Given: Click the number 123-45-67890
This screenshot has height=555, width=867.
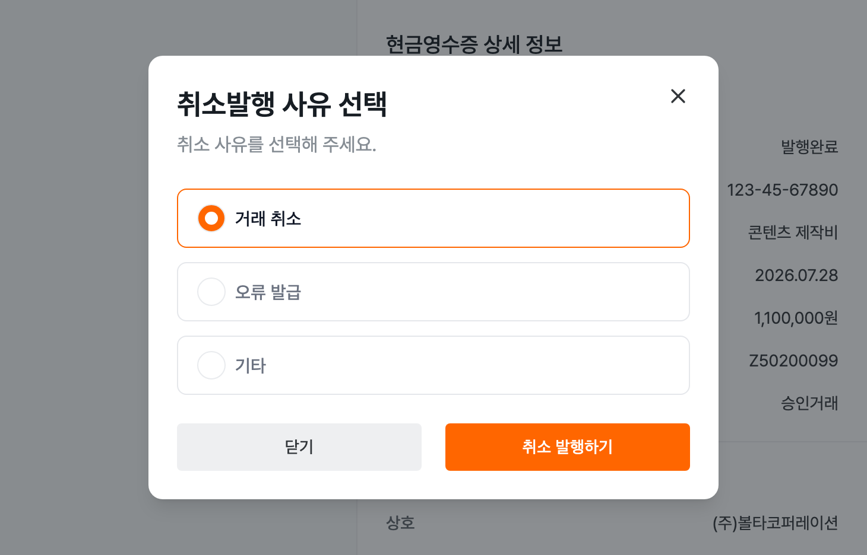Looking at the screenshot, I should (783, 190).
